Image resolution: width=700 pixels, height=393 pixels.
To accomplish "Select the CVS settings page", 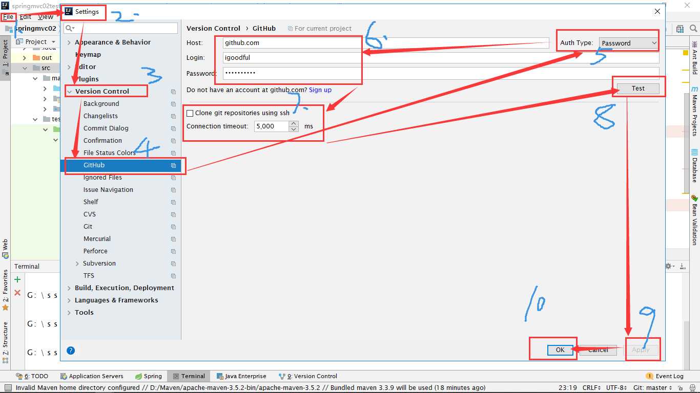I will pyautogui.click(x=90, y=214).
